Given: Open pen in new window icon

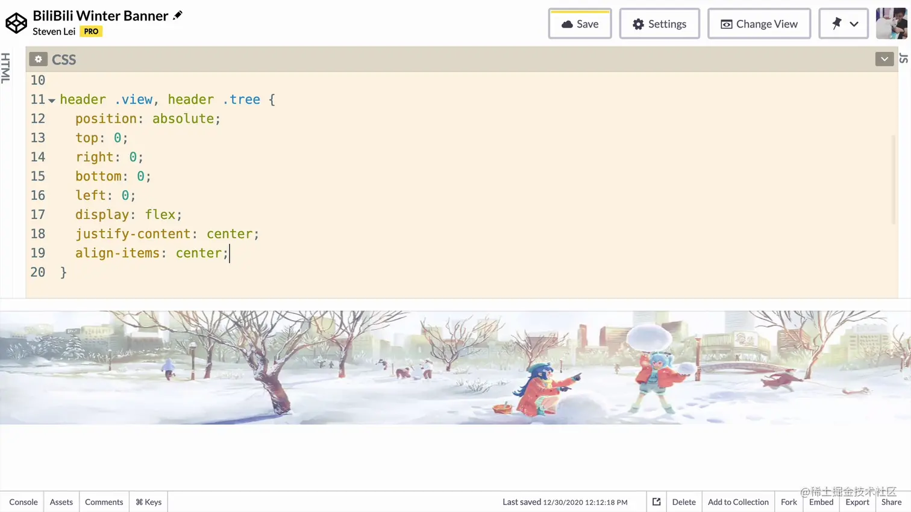Looking at the screenshot, I should (656, 502).
